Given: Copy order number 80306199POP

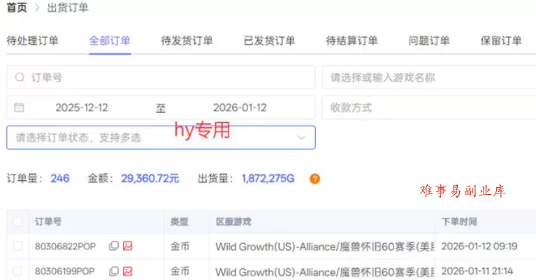Looking at the screenshot, I should 113,272.
